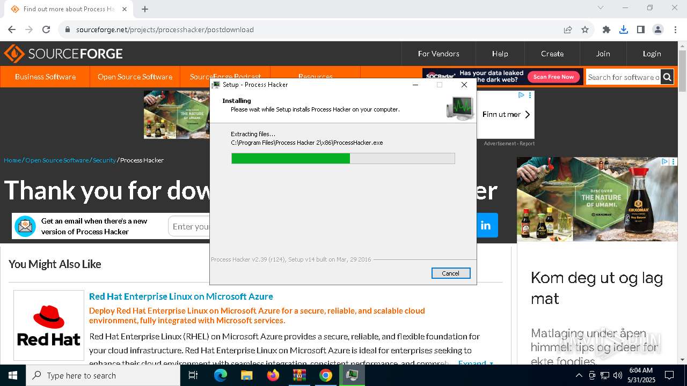This screenshot has height=386, width=687.
Task: Open Windows Start menu
Action: coord(13,375)
